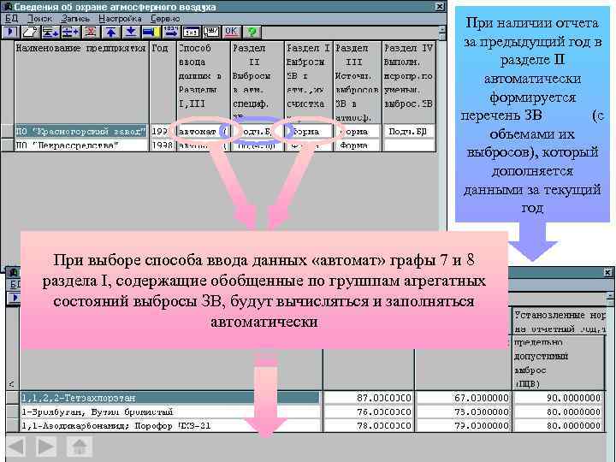Screen dimensions: 616x462
Task: Click the Способ ввода данных column header
Action: (203, 82)
